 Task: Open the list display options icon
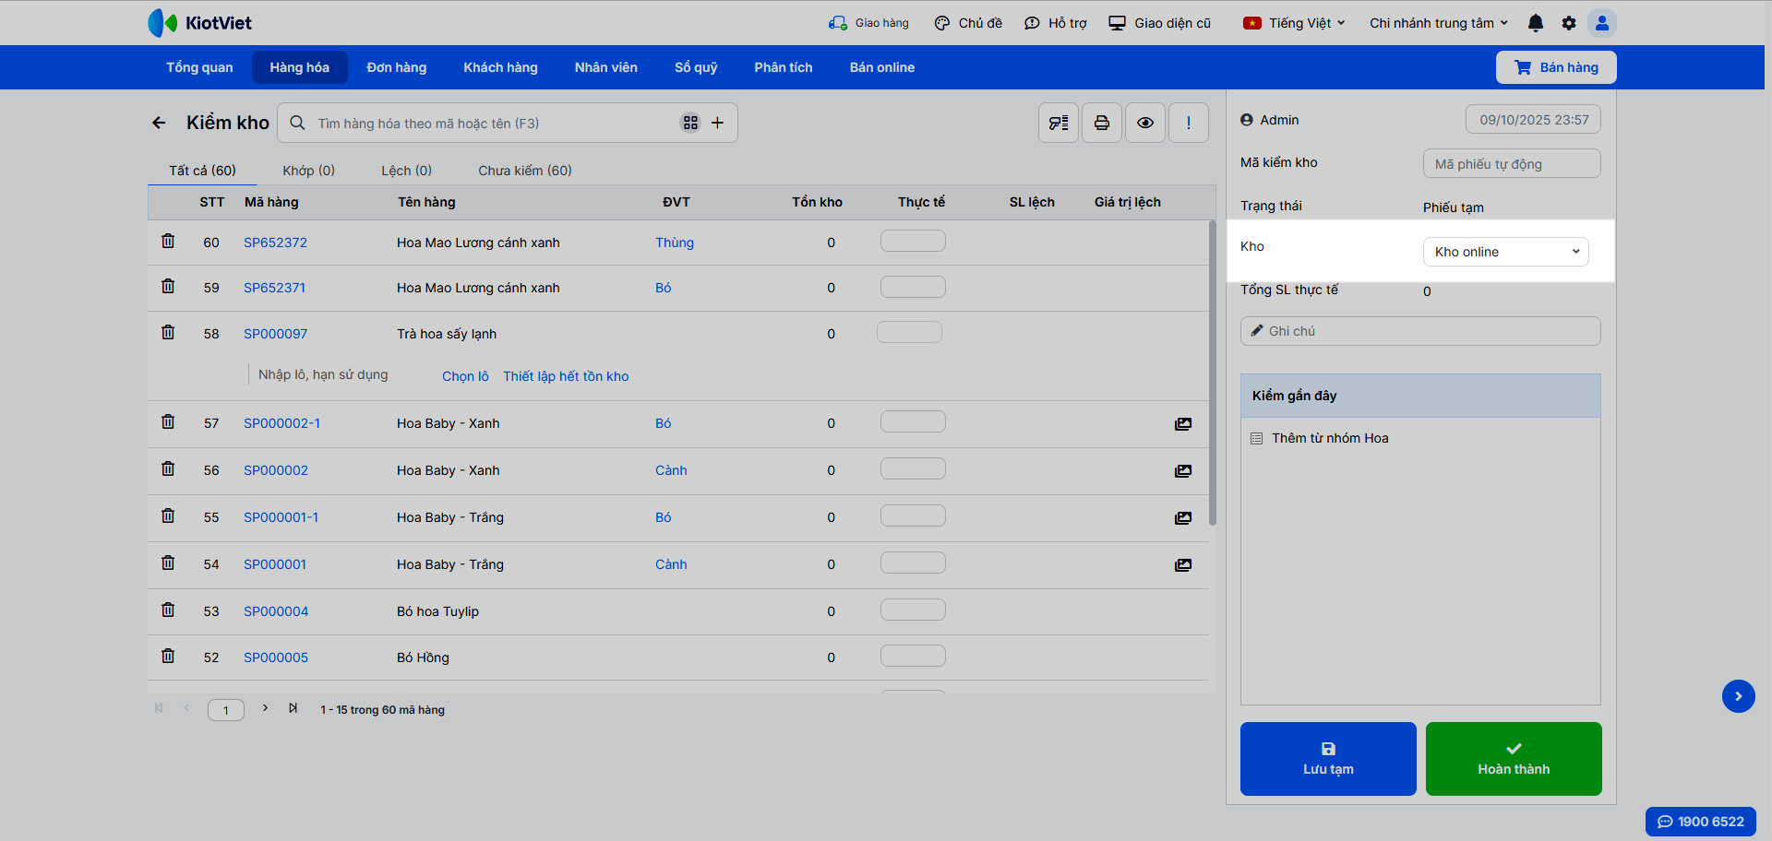[x=1059, y=123]
